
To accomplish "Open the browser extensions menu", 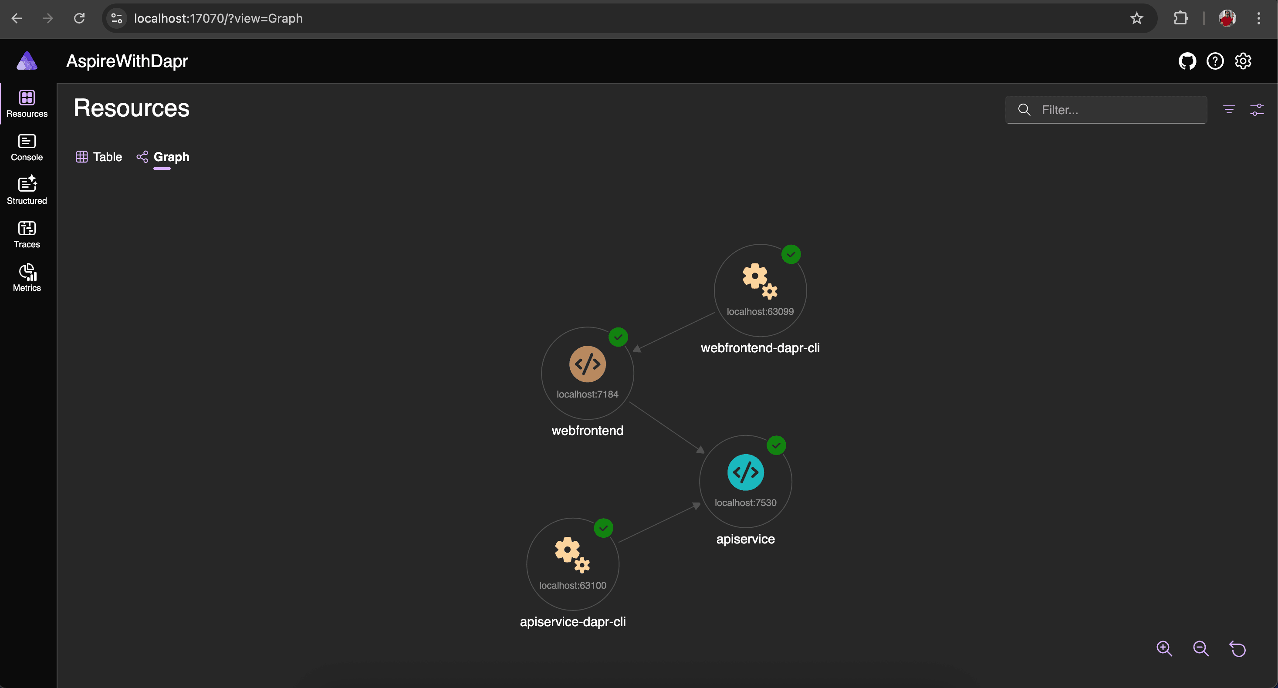I will coord(1181,18).
